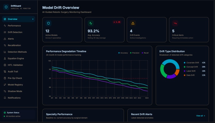Click the pulse icon on Avg. Accuracy card

91,23
